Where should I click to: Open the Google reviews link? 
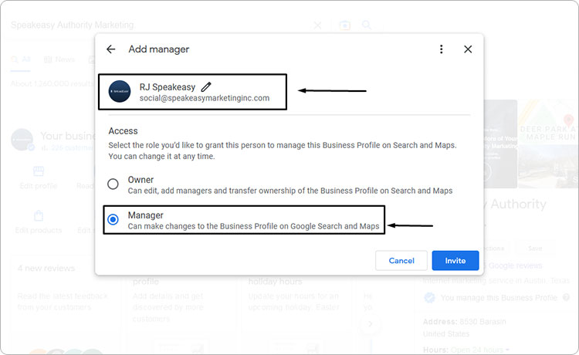pyautogui.click(x=515, y=265)
